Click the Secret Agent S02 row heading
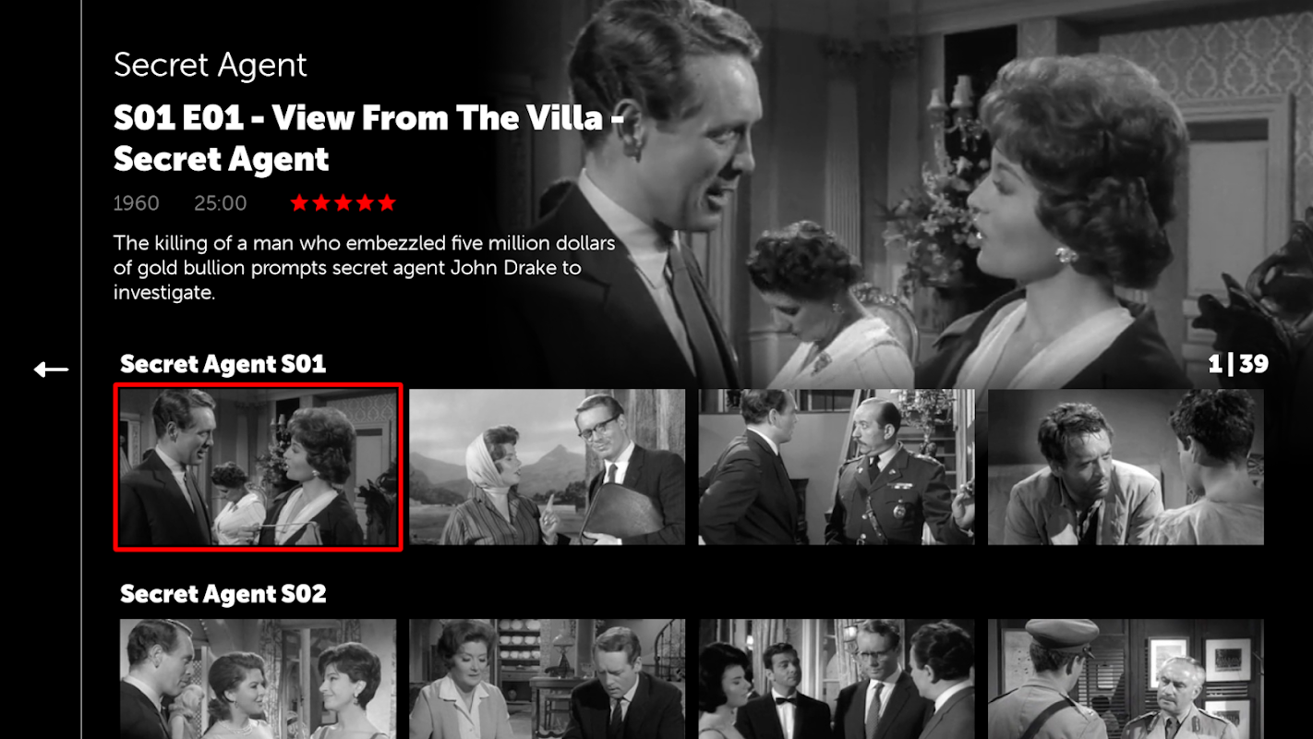The width and height of the screenshot is (1313, 739). tap(223, 594)
